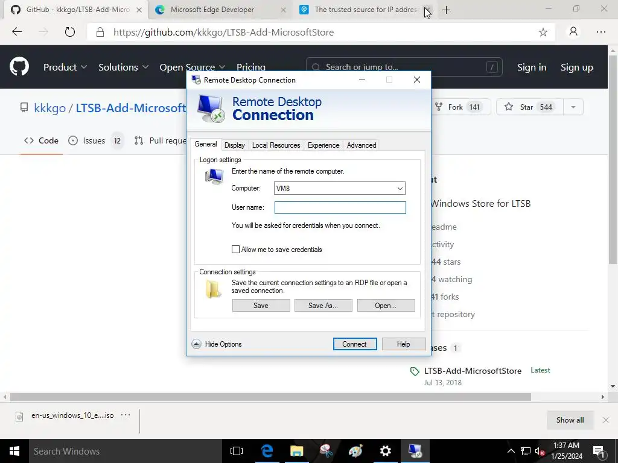Switch to the Issues tab in GitHub
The width and height of the screenshot is (618, 463).
click(95, 140)
